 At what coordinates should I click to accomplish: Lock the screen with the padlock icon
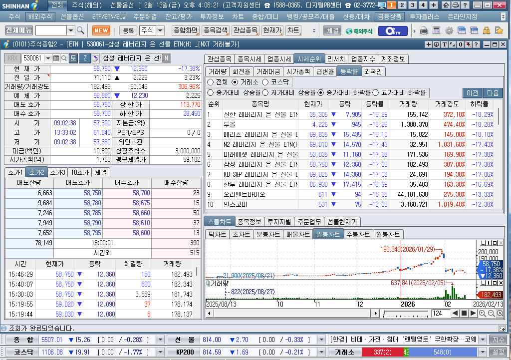(x=487, y=30)
